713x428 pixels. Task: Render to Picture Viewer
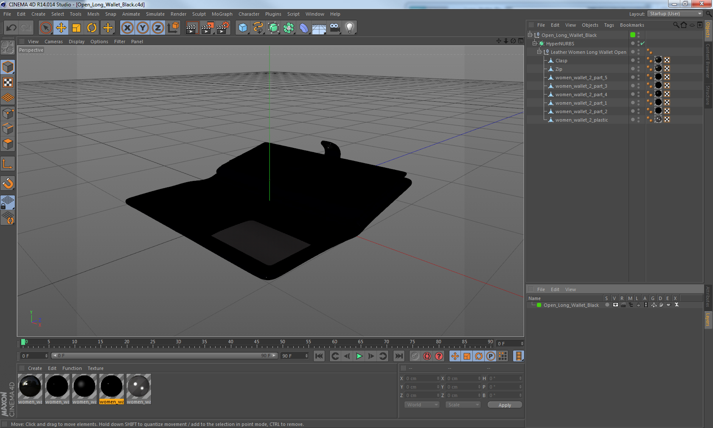pos(208,28)
